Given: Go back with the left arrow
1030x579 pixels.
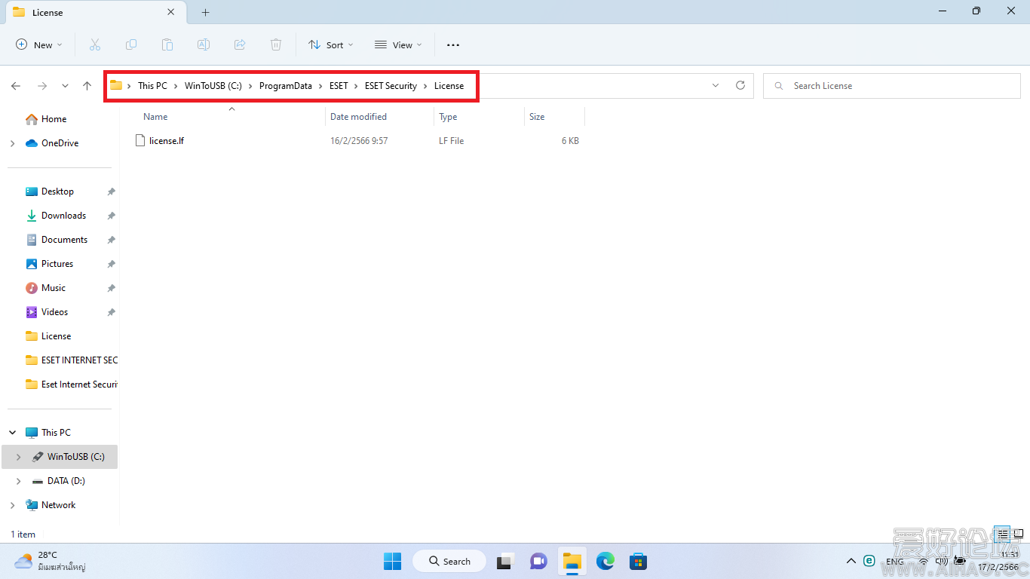Looking at the screenshot, I should click(x=16, y=86).
